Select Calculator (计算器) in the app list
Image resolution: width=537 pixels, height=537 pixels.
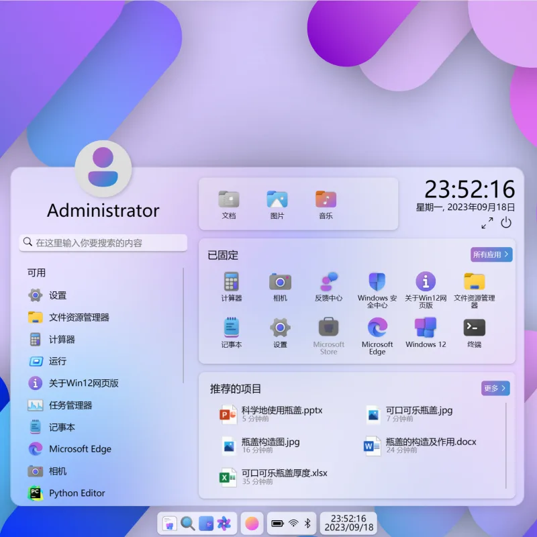point(103,339)
